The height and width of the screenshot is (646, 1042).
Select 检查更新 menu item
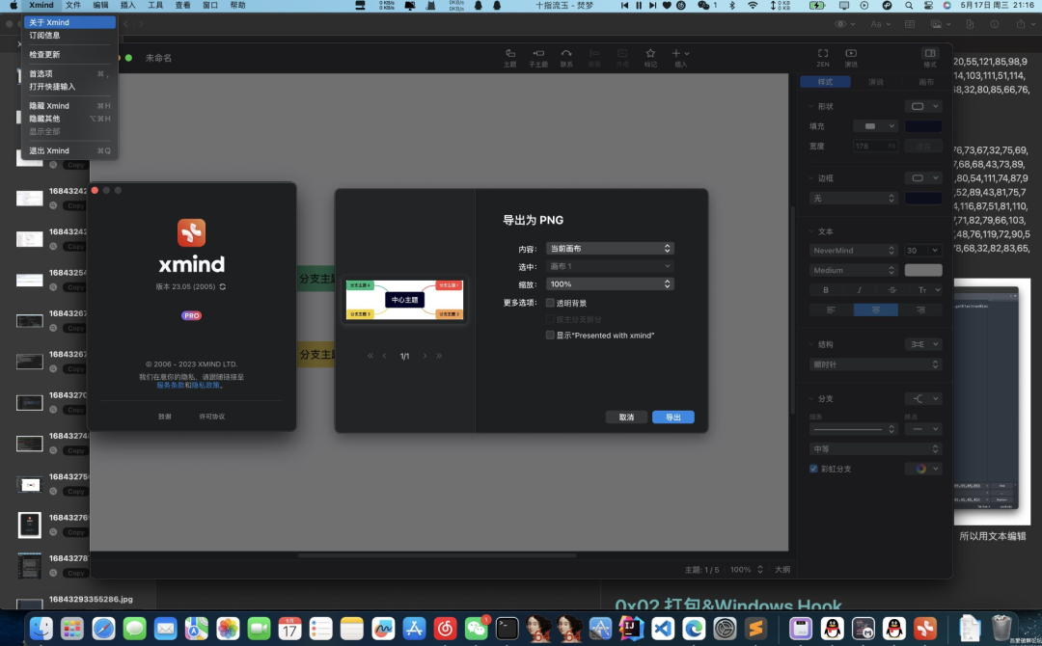69,54
